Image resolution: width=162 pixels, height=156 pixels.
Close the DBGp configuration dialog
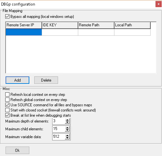(158, 4)
